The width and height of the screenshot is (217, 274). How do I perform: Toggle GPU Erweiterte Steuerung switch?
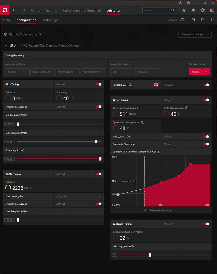pos(99,106)
